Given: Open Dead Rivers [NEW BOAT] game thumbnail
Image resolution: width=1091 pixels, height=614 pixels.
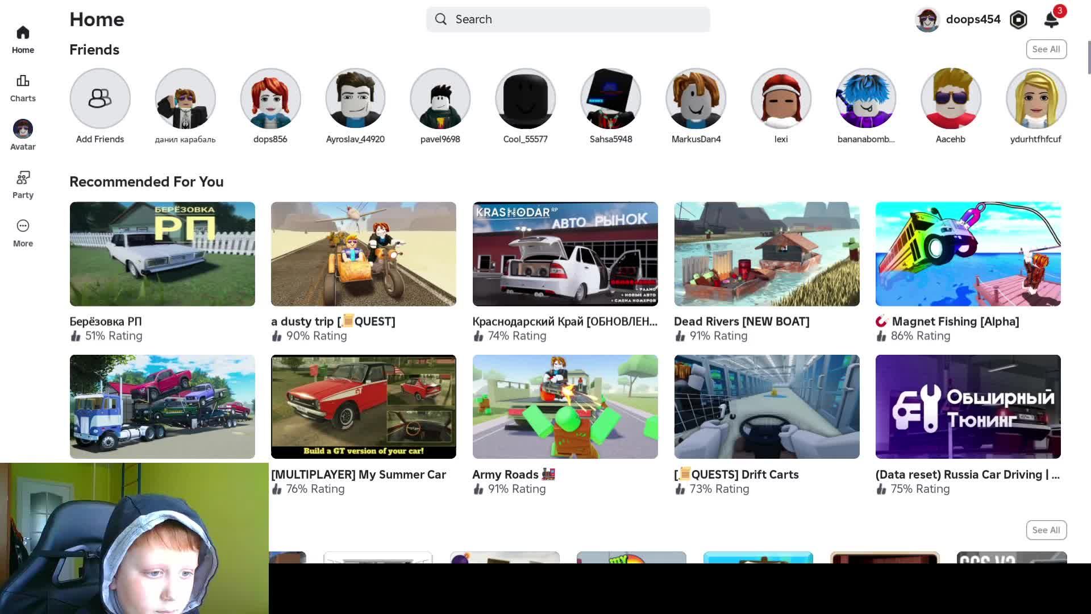Looking at the screenshot, I should click(767, 254).
